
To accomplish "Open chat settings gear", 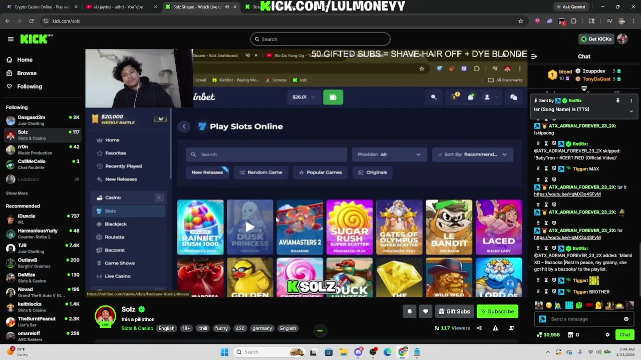I will (607, 335).
